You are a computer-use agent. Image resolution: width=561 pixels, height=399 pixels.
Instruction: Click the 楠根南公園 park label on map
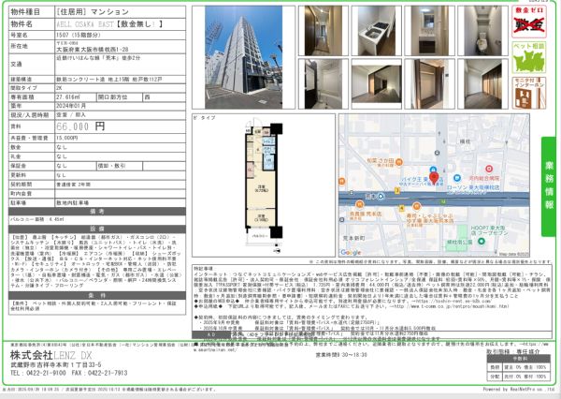pos(459,242)
